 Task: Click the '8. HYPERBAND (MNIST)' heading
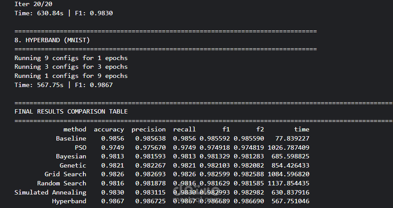(52, 40)
